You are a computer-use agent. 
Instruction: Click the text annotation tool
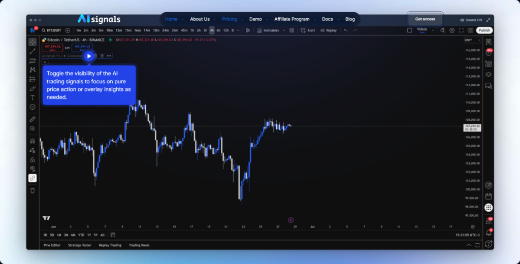click(32, 97)
